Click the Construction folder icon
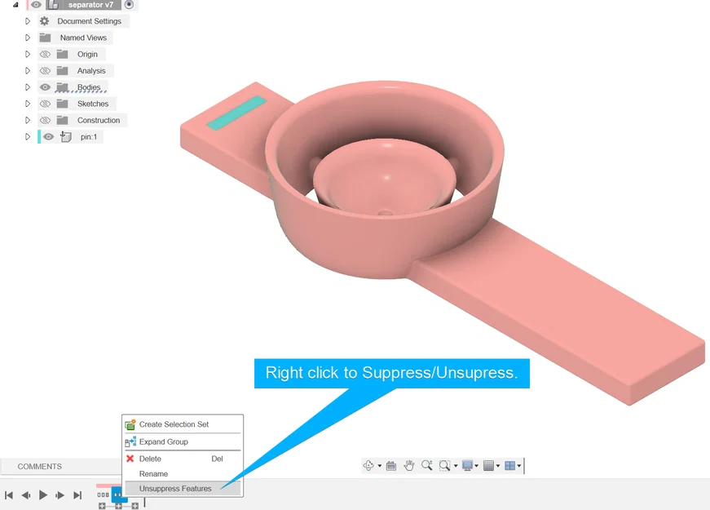 [x=62, y=120]
